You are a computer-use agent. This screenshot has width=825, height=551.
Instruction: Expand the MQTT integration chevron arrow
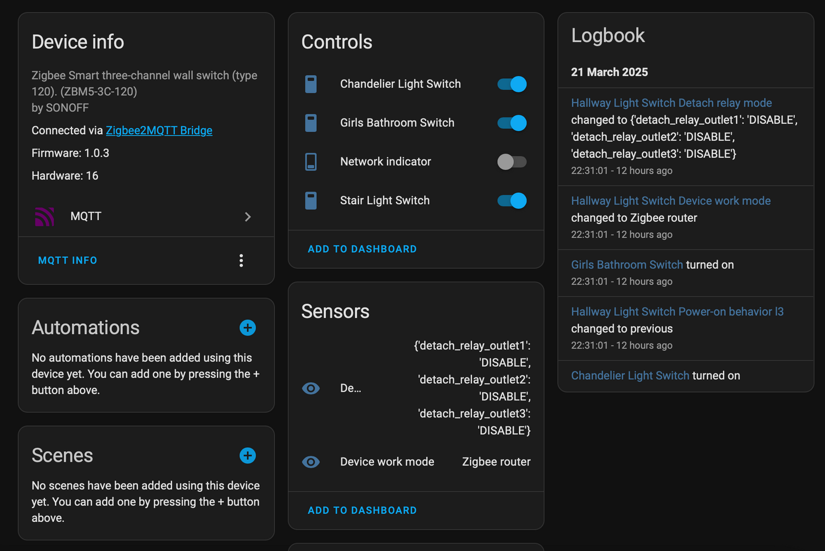coord(248,217)
